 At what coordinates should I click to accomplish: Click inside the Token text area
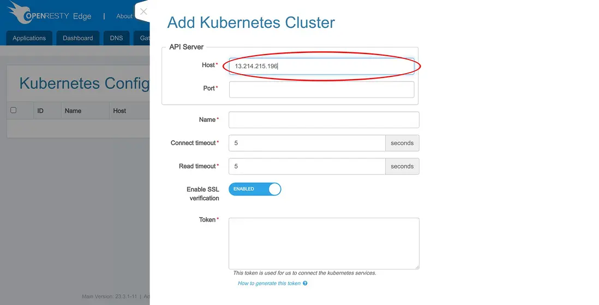[324, 243]
